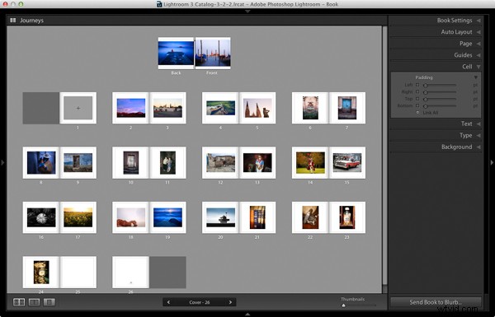Collapse the Padding section triangle
495x317 pixels.
tap(476, 77)
